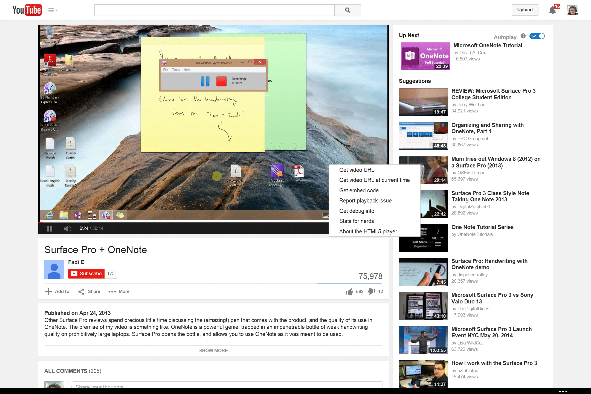Click the YouTube upload button

click(524, 10)
